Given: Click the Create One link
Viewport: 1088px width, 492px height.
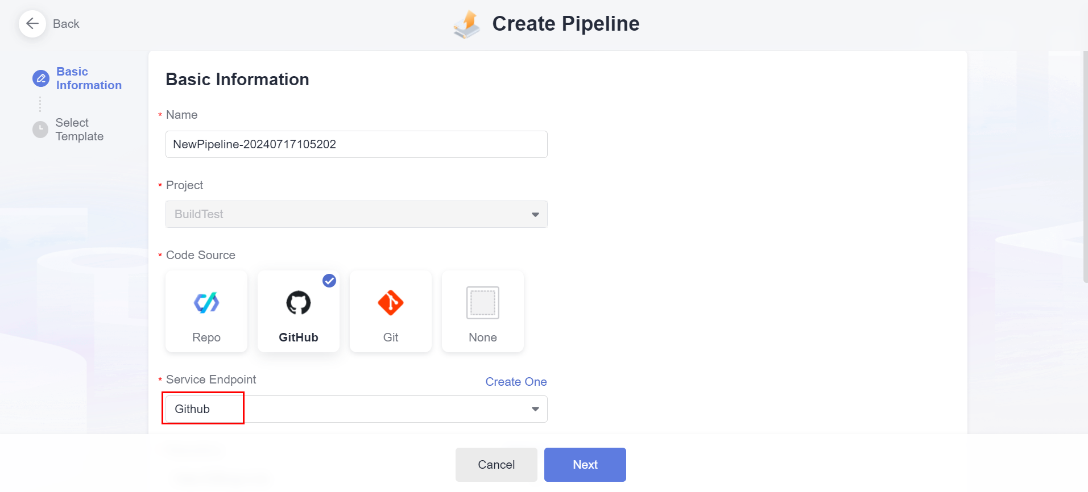Looking at the screenshot, I should (516, 382).
